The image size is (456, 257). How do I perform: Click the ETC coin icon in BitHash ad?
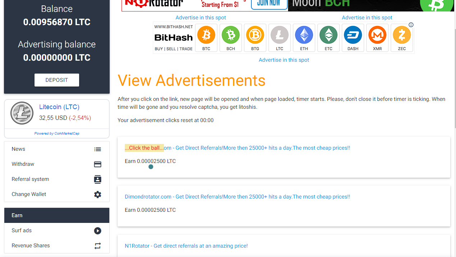click(x=328, y=35)
